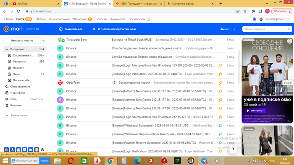Switch to the 'Скачанные файлы' tab
The width and height of the screenshot is (294, 165).
(190, 3)
